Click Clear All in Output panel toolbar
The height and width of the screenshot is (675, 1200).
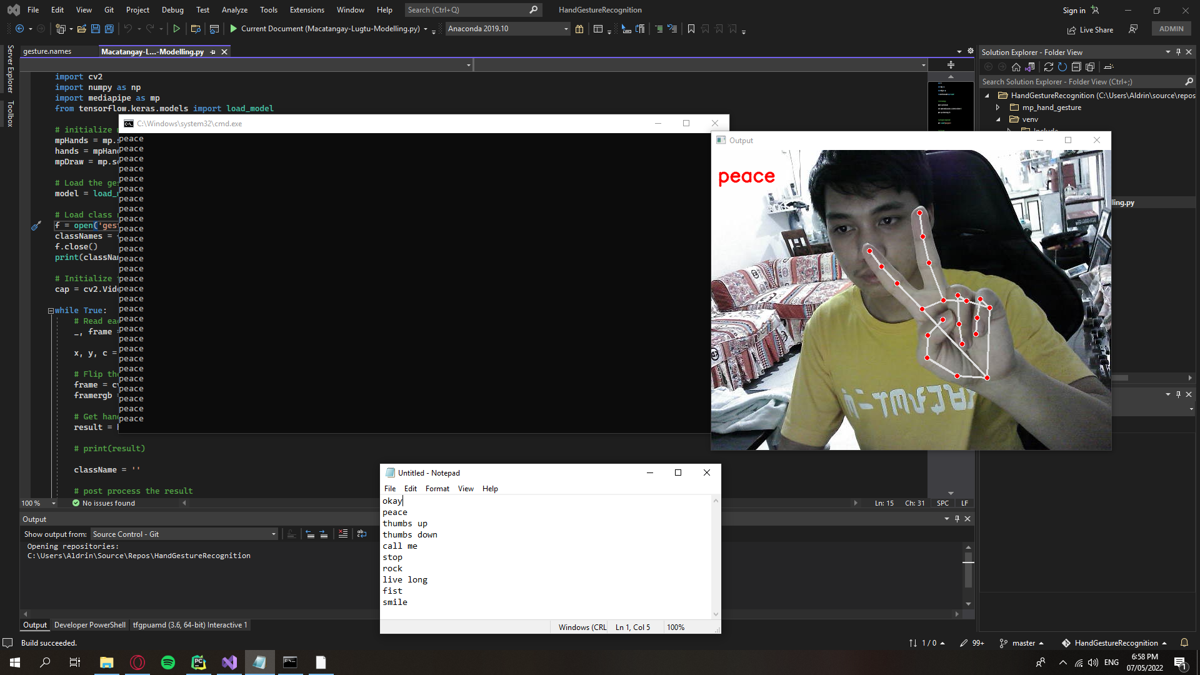point(343,534)
